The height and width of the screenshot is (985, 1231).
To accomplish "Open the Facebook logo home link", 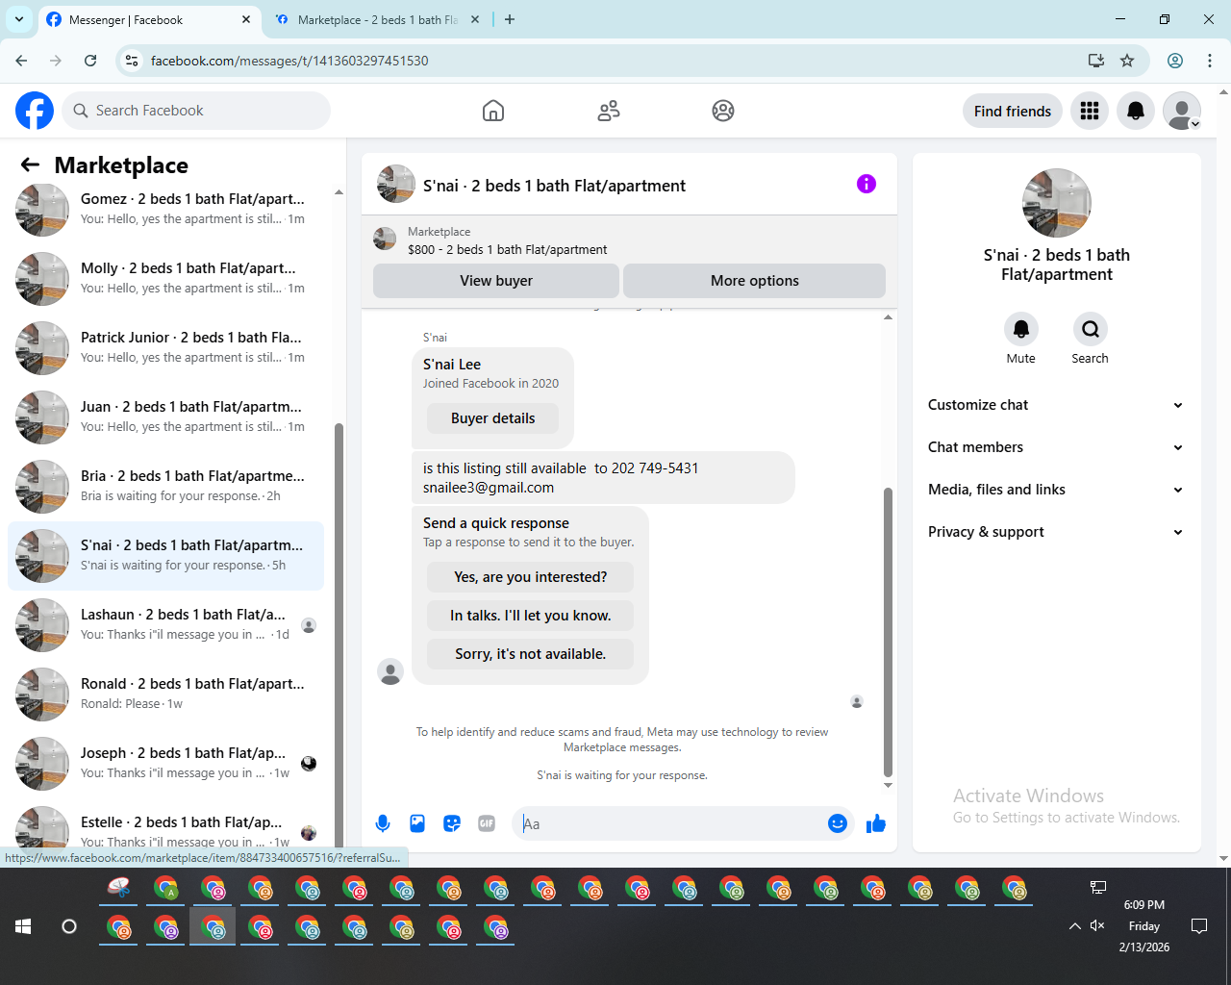I will 35,111.
